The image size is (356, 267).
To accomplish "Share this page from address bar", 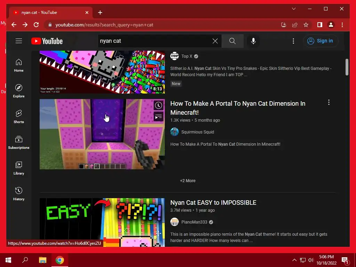I will pyautogui.click(x=295, y=25).
